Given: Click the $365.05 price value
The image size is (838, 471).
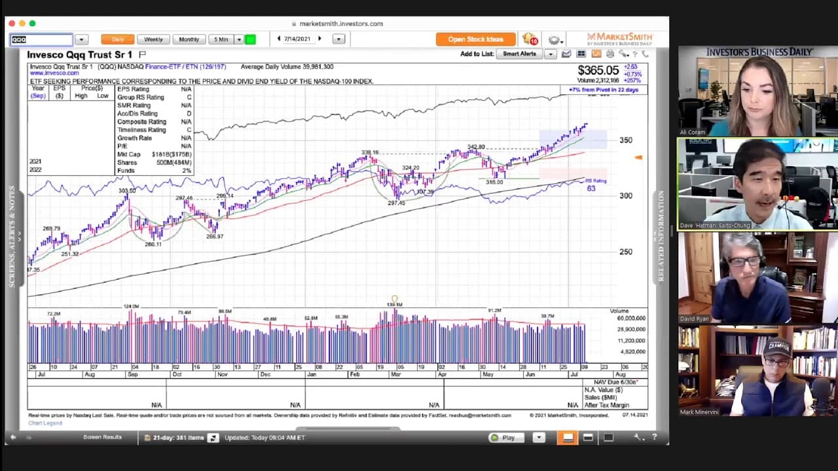Looking at the screenshot, I should click(x=598, y=71).
